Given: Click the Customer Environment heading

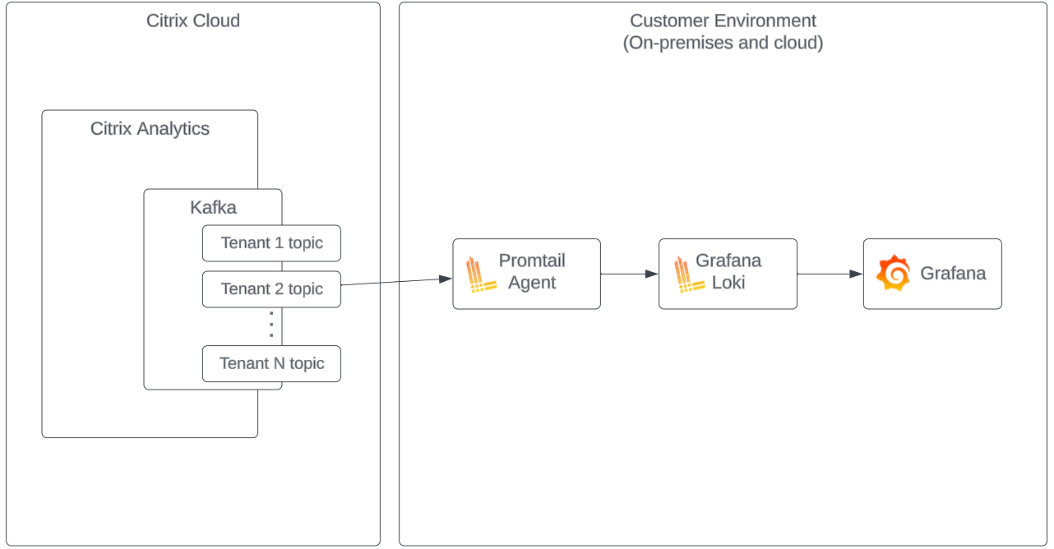Looking at the screenshot, I should [x=723, y=21].
